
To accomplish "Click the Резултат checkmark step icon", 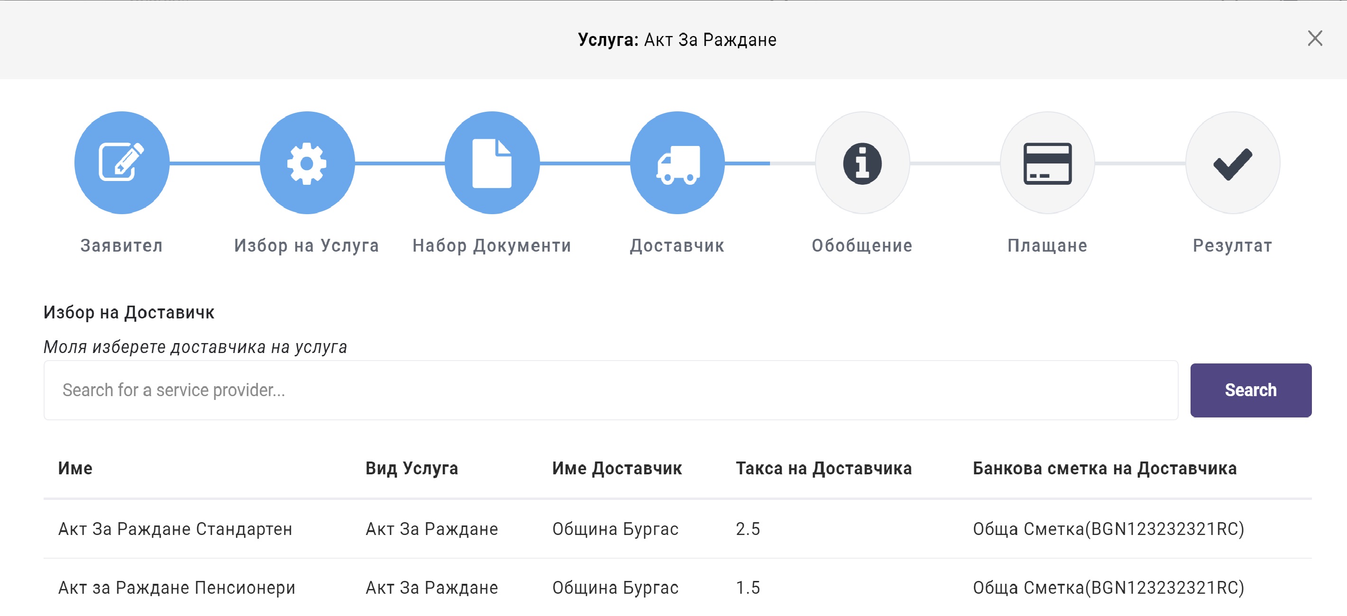I will [1232, 163].
